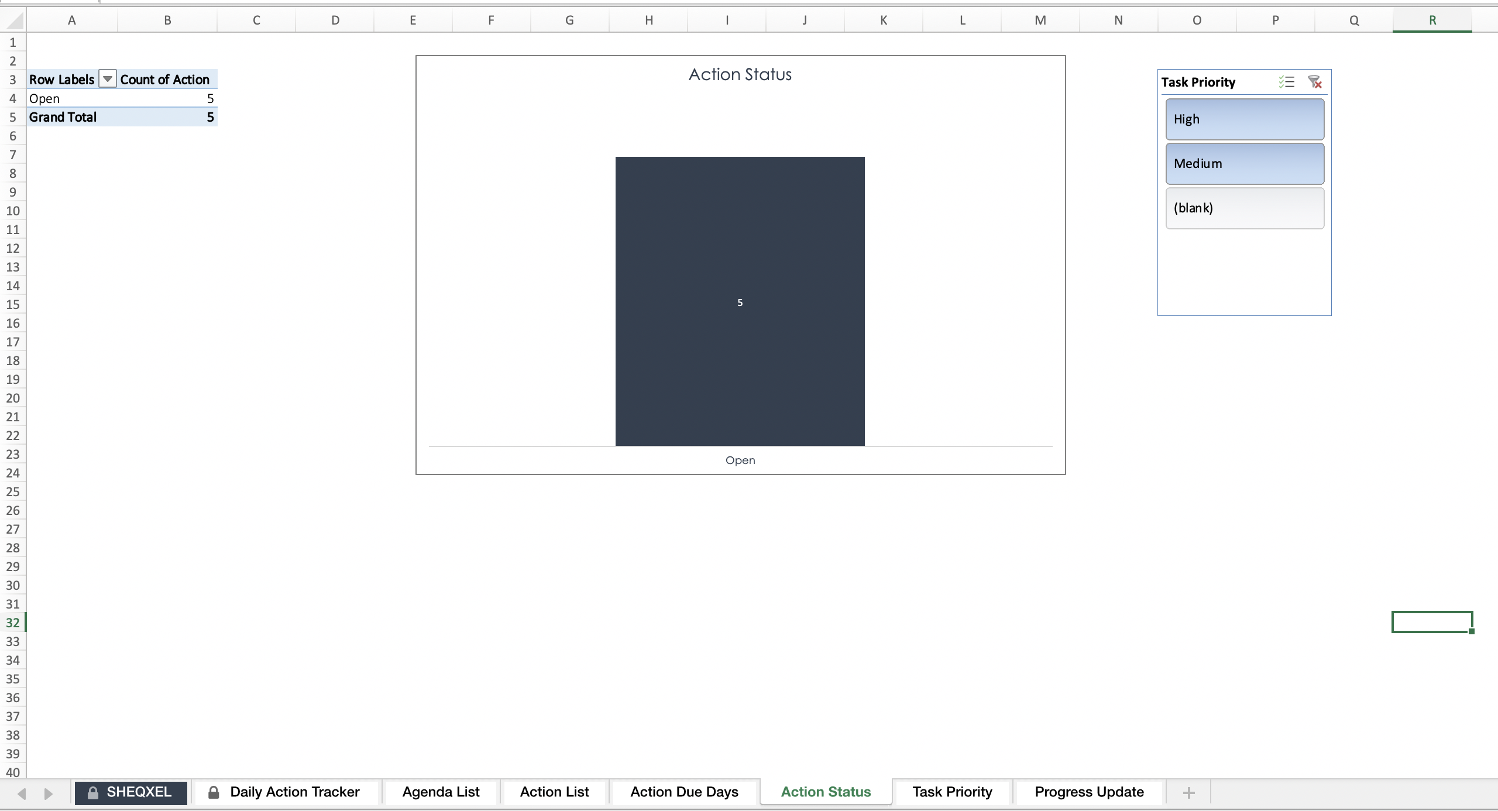1498x811 pixels.
Task: Click the data label 5 on the bar
Action: coord(740,303)
